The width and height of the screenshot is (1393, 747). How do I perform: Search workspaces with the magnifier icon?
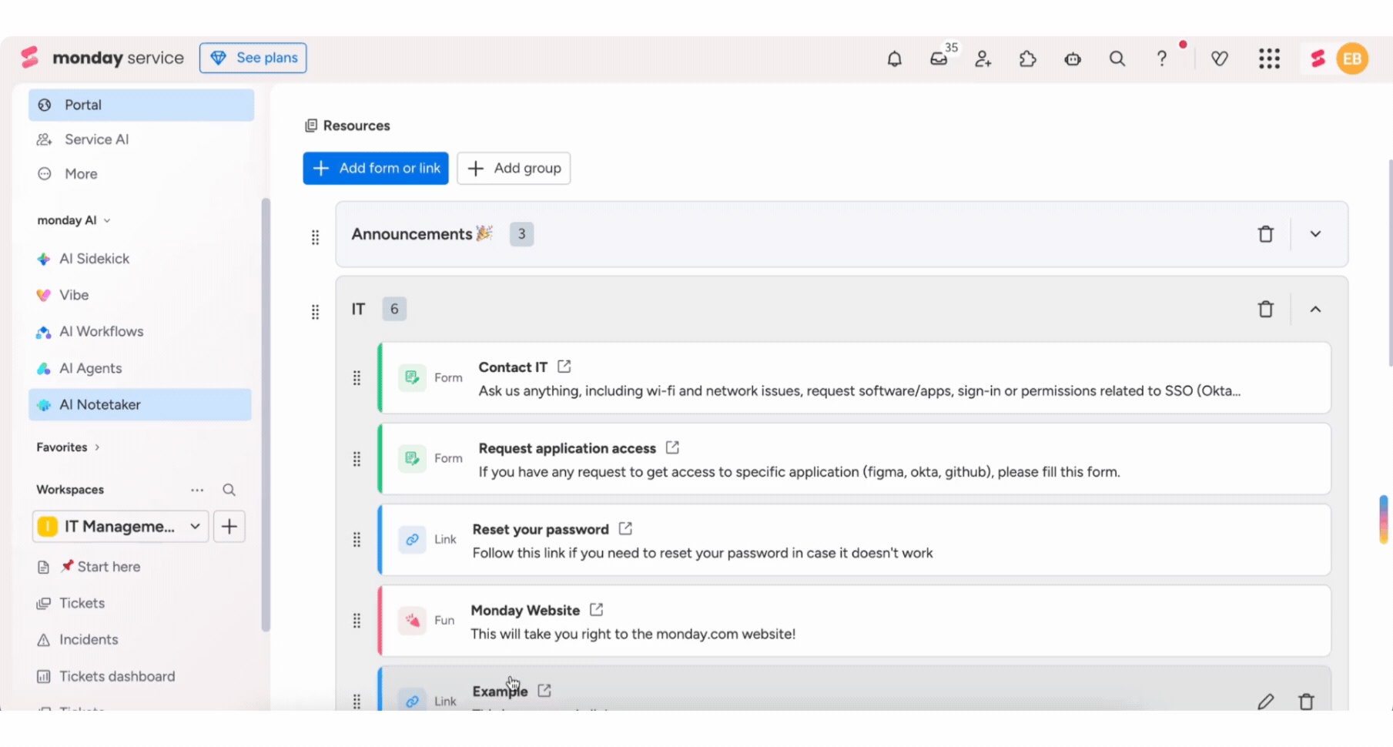pos(229,490)
